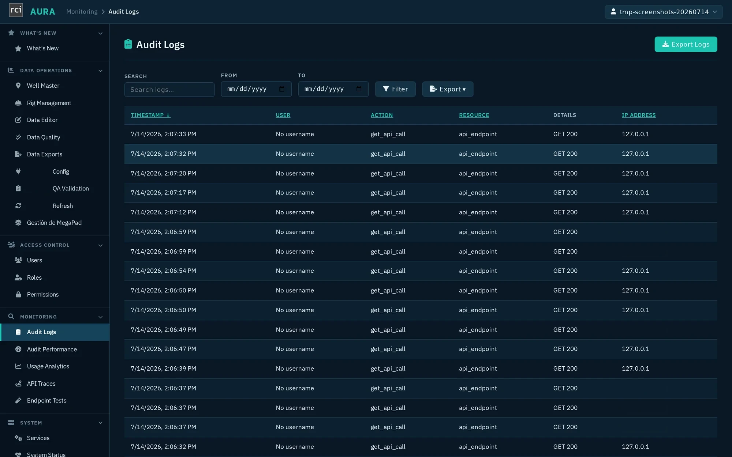Open the Export dropdown menu
732x457 pixels.
(x=448, y=89)
